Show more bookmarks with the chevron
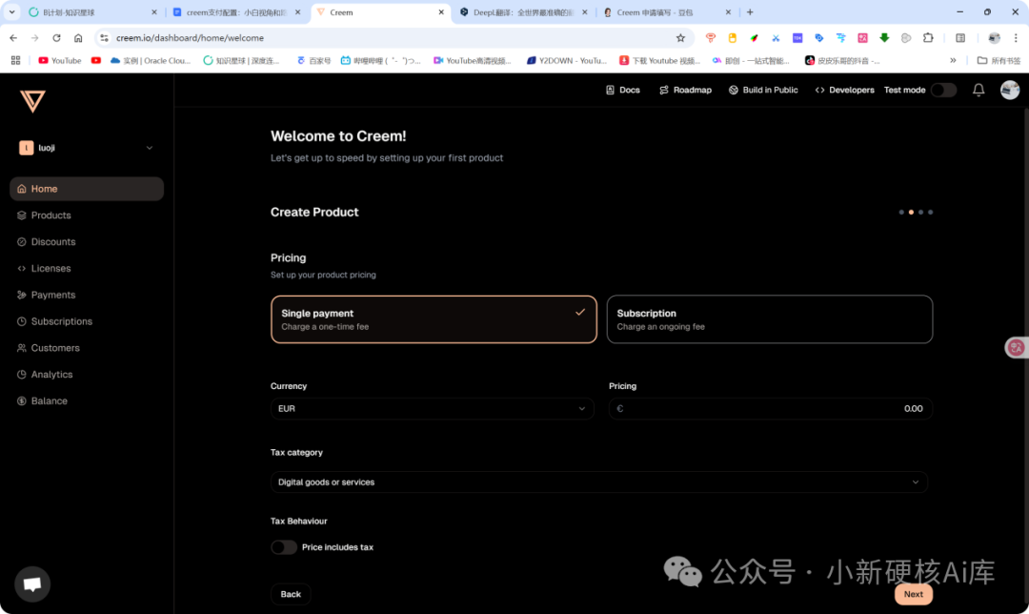The image size is (1029, 614). [x=952, y=60]
